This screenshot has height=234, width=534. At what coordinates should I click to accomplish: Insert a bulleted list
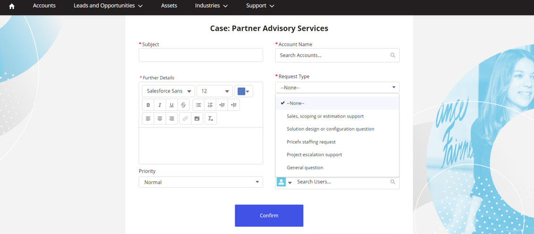198,105
